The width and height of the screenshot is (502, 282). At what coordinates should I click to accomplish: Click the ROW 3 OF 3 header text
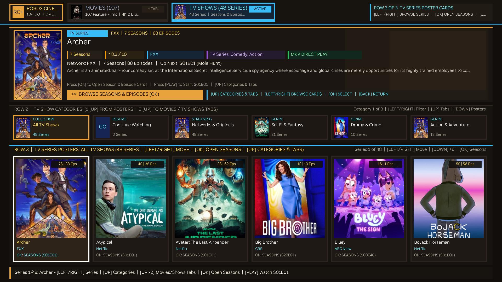tap(413, 8)
